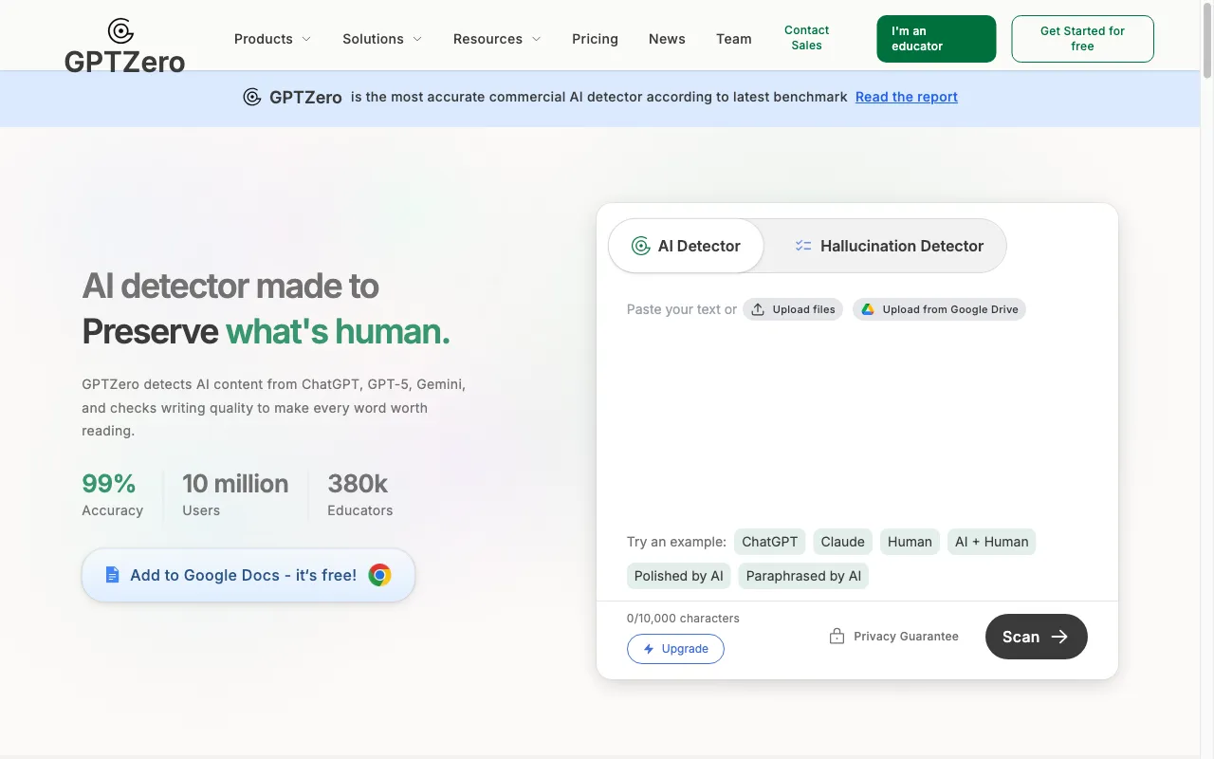This screenshot has width=1214, height=759.
Task: Click the arrow icon on Scan button
Action: tap(1059, 637)
